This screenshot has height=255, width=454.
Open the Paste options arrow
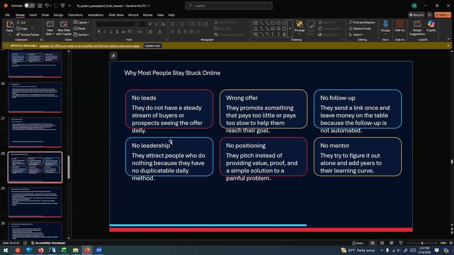click(x=10, y=34)
